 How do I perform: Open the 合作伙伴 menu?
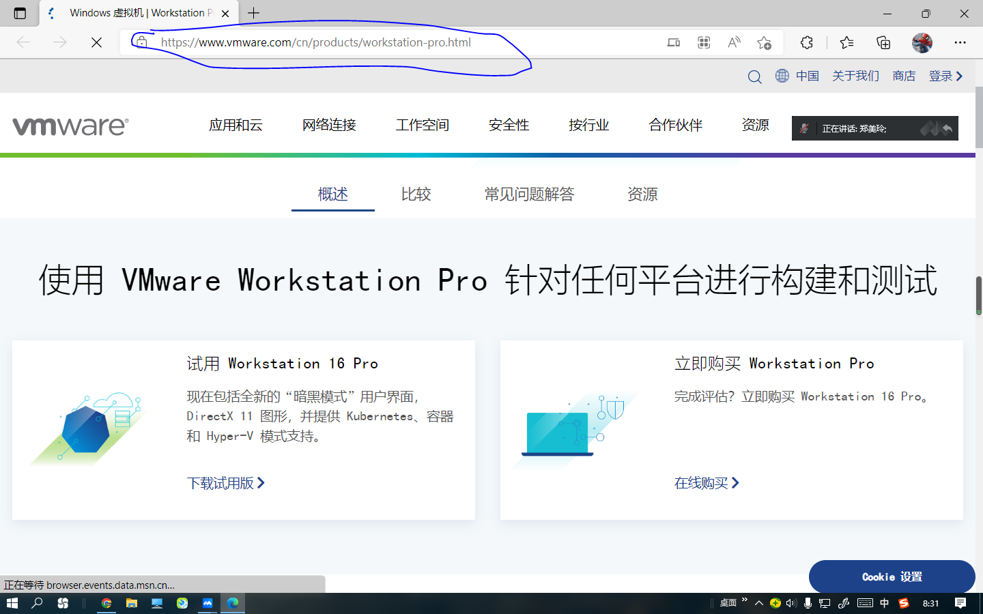coord(675,125)
